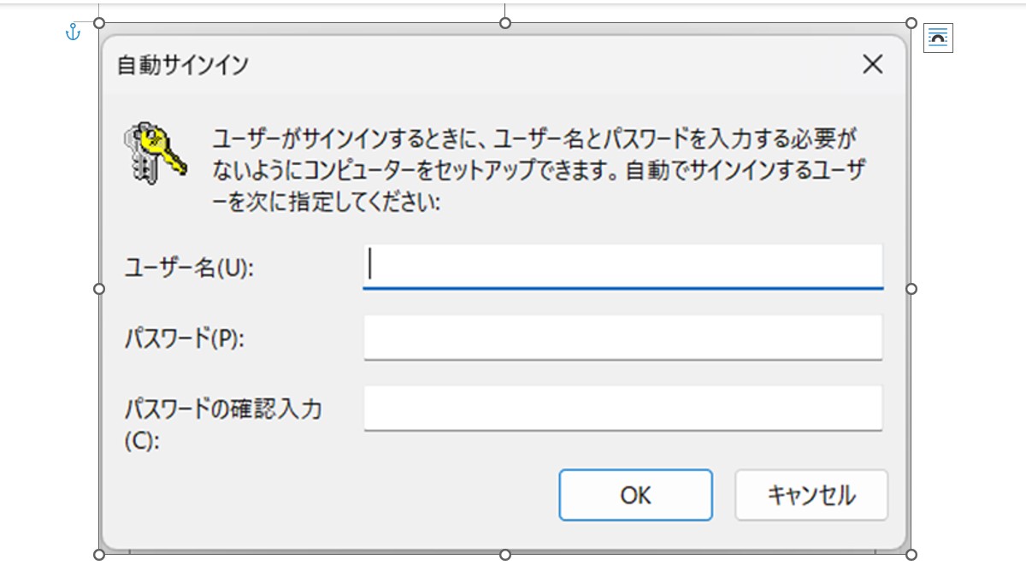This screenshot has width=1026, height=577.
Task: Open the Layout Options icon beside the image
Action: tap(938, 38)
